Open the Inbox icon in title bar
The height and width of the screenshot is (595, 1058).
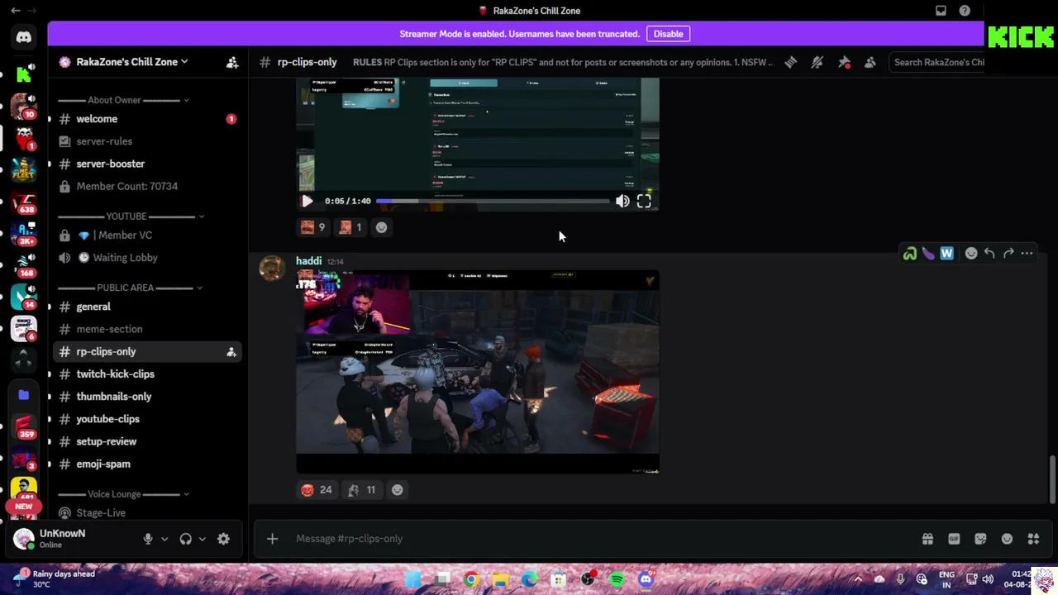tap(941, 11)
